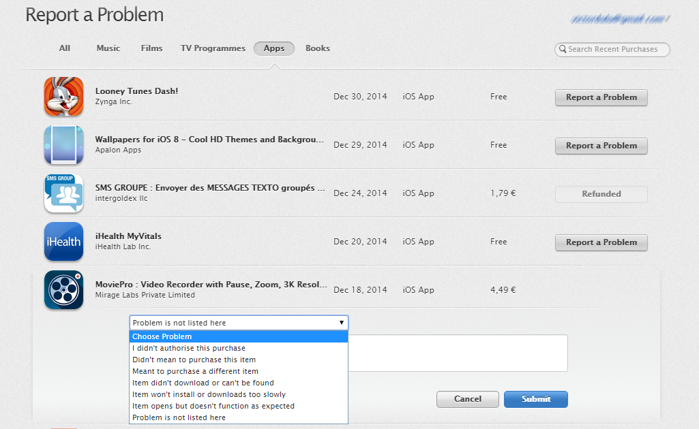The image size is (699, 429).
Task: Click the SMS GROUPE app icon
Action: 63,193
